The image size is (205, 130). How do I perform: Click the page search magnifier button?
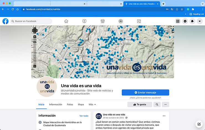tap(157, 105)
